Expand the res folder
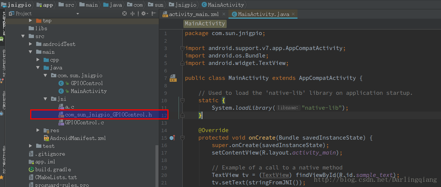The width and height of the screenshot is (441, 187). (x=38, y=130)
